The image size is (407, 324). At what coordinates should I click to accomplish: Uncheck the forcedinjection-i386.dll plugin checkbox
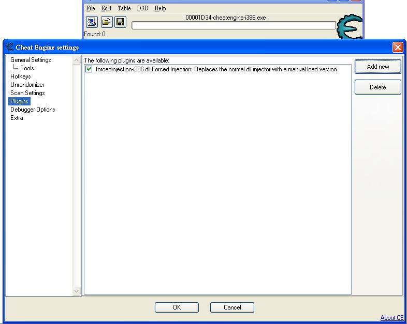[89, 69]
